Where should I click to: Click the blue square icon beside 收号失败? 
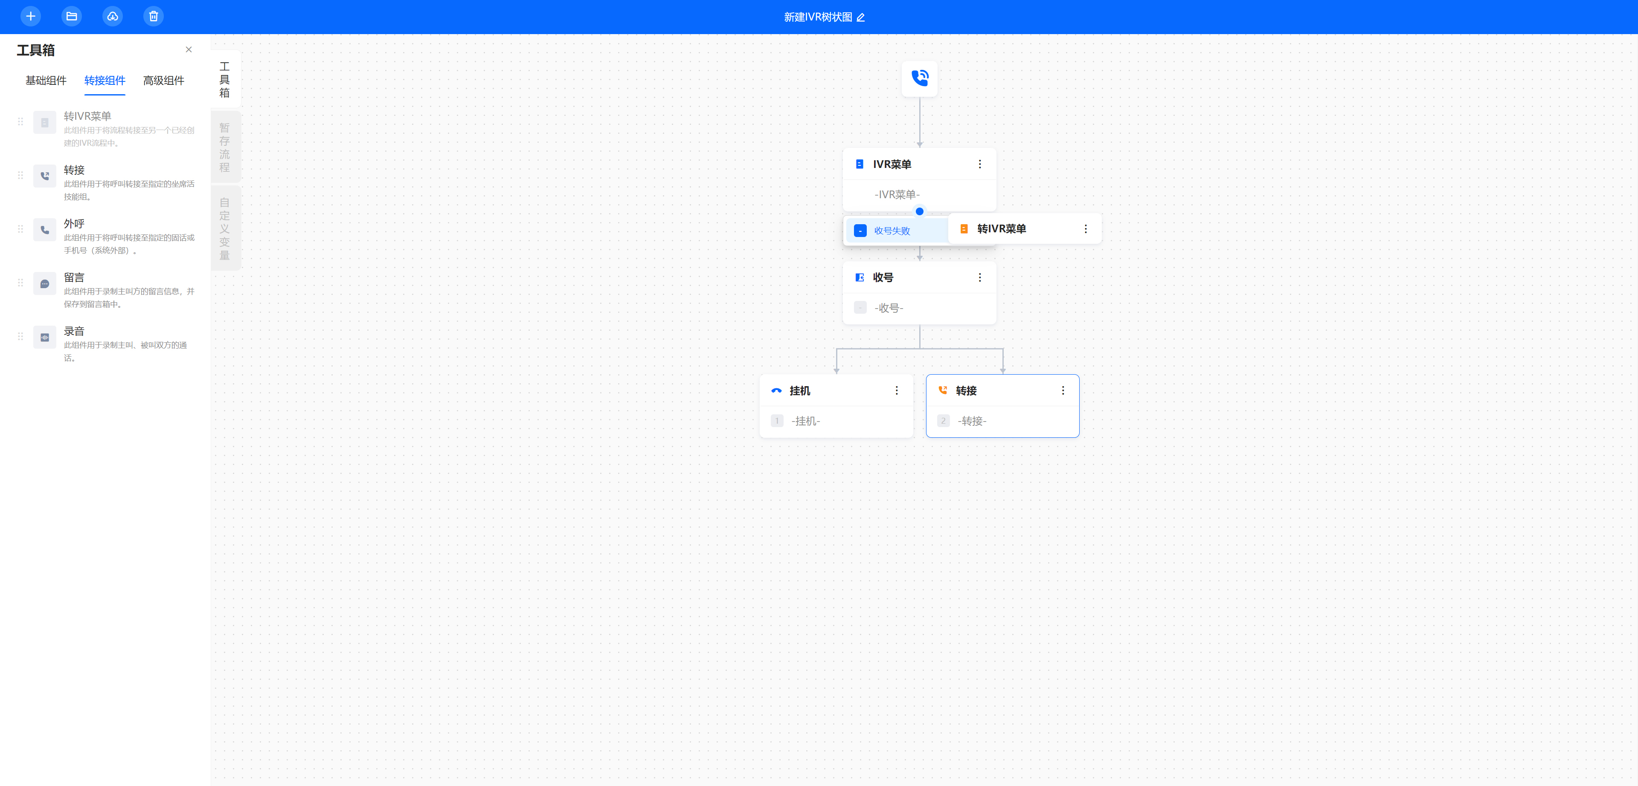860,231
